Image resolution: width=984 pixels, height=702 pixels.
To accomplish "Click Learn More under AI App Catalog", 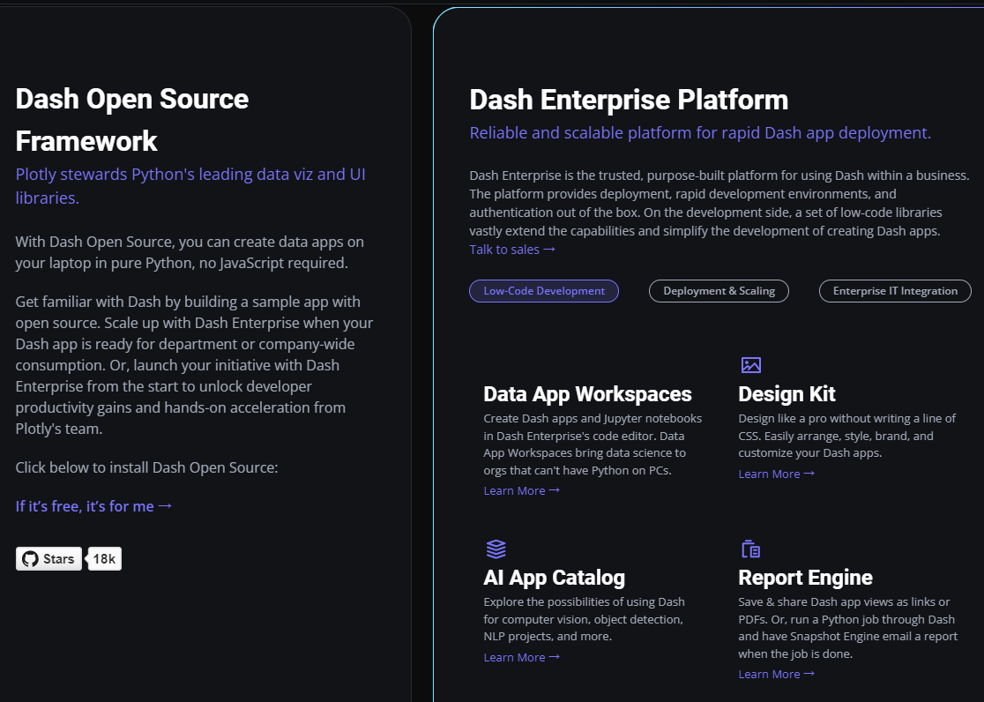I will (521, 657).
